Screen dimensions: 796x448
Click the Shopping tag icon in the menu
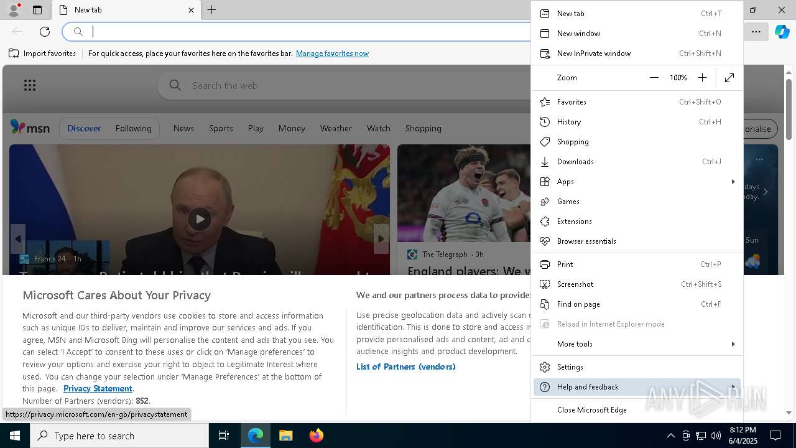point(545,142)
